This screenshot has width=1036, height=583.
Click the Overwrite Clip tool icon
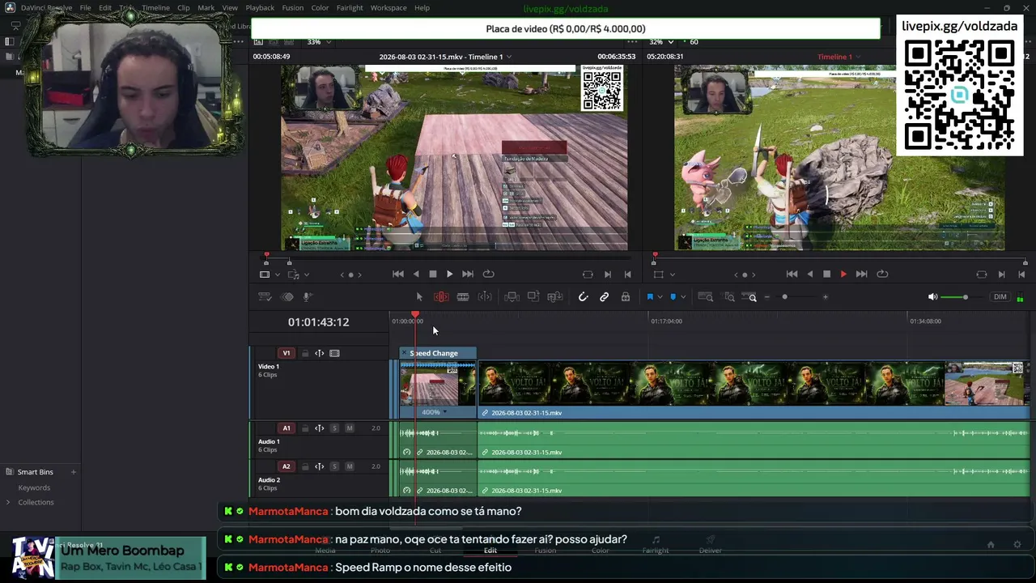tap(533, 297)
